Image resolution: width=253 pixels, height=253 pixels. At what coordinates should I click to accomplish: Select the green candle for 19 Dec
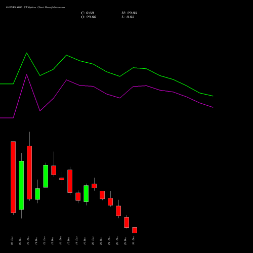tap(86, 194)
